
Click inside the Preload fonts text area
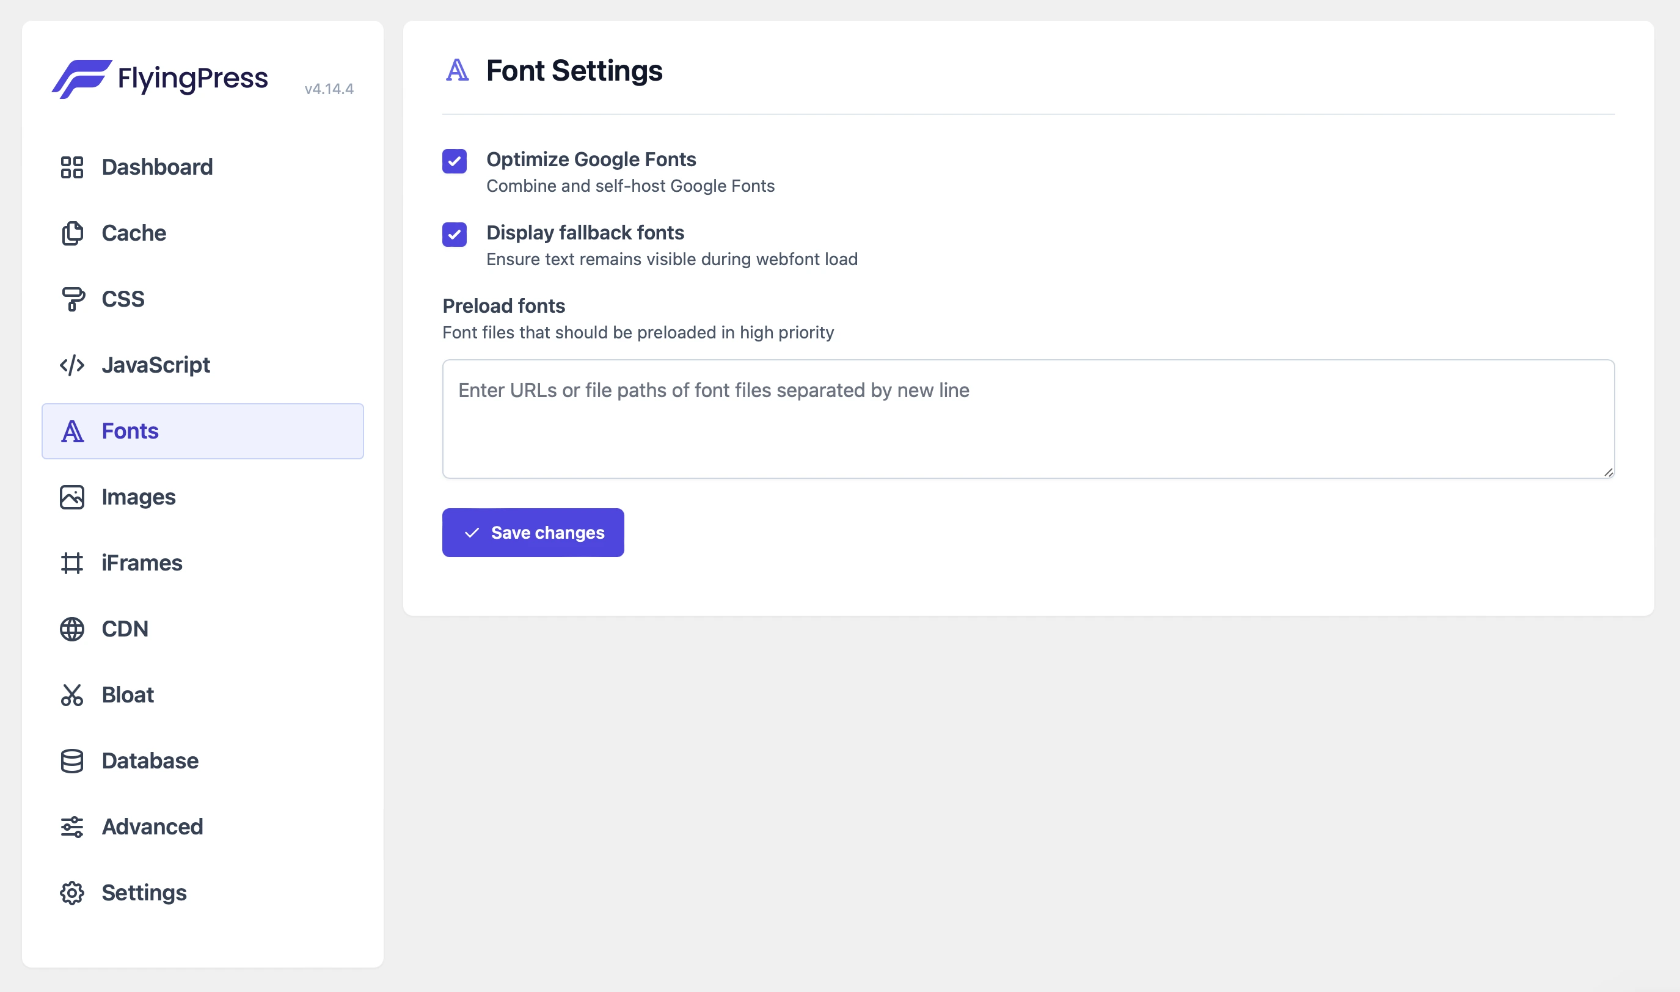[x=1028, y=418]
